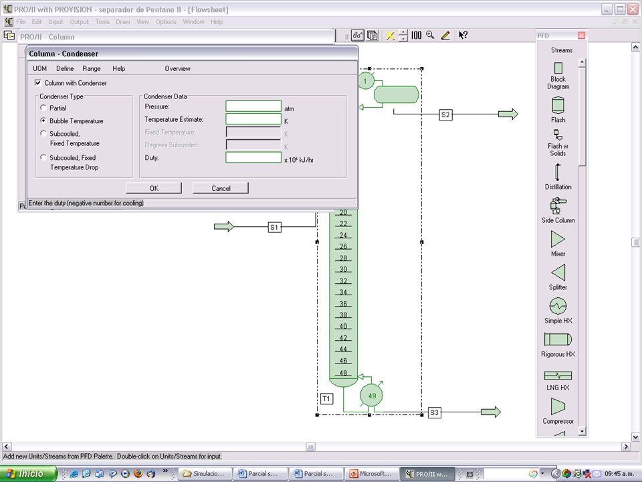Open the Define menu in Condenser dialog
This screenshot has height=482, width=642.
click(65, 68)
